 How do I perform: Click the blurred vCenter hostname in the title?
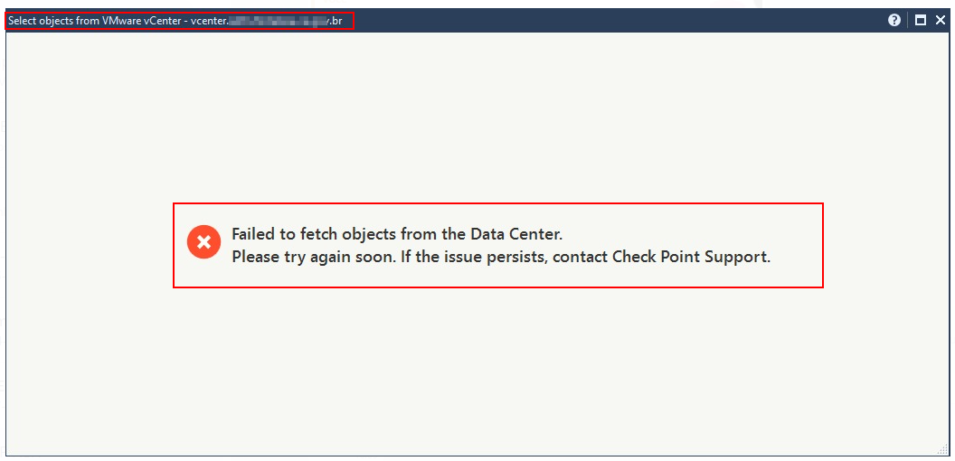tap(276, 21)
